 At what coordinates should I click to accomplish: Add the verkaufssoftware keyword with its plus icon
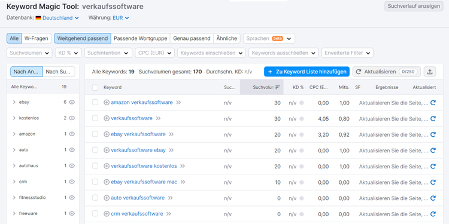click(107, 118)
